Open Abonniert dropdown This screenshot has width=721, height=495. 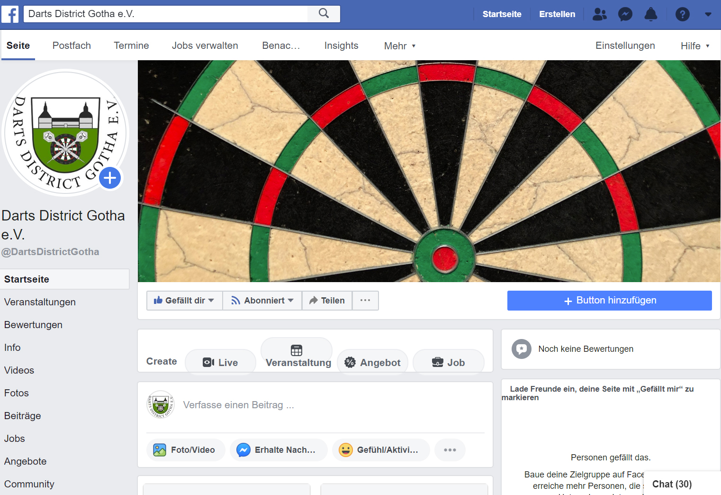(x=262, y=301)
